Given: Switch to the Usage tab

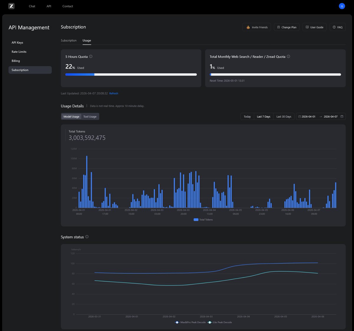Looking at the screenshot, I should 87,41.
